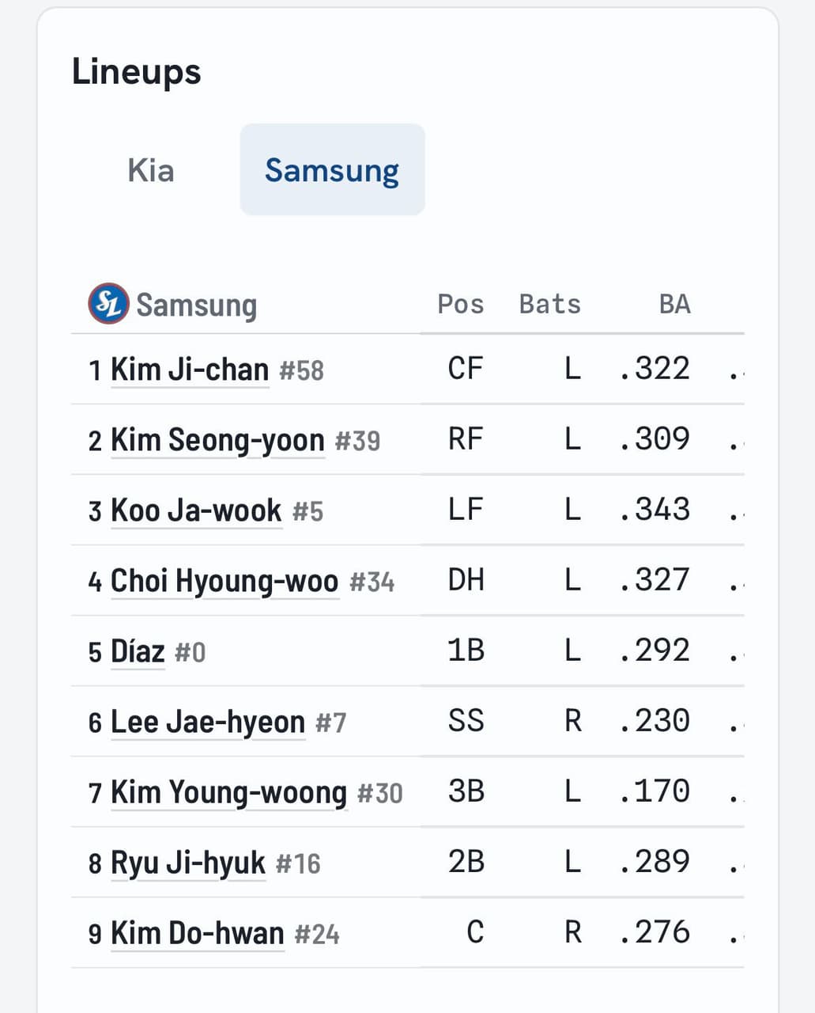Select the Samsung lineup tab

[x=332, y=169]
